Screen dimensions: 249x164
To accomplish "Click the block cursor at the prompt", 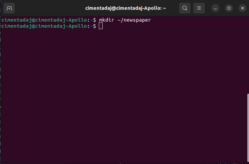I will 101,26.
